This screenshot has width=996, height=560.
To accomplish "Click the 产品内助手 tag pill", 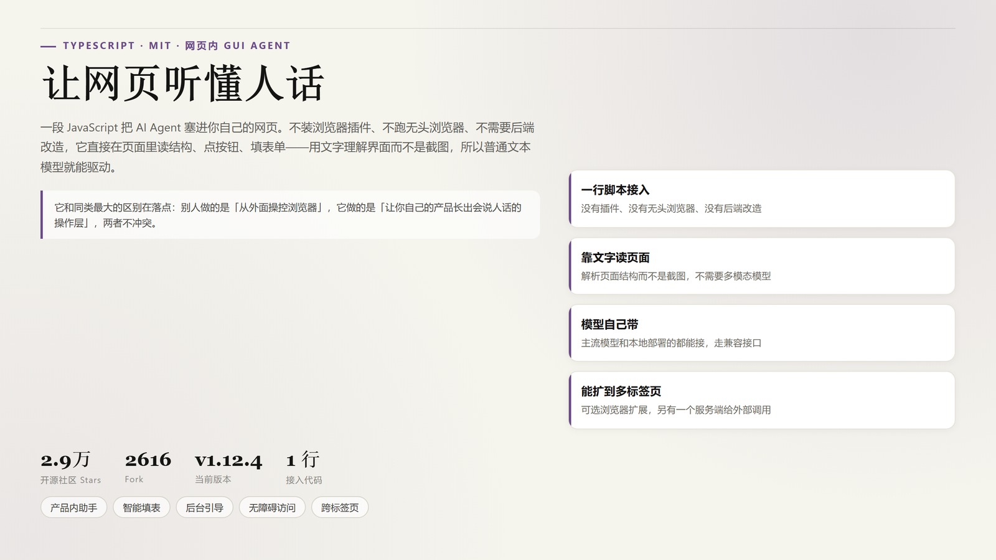I will pos(73,508).
